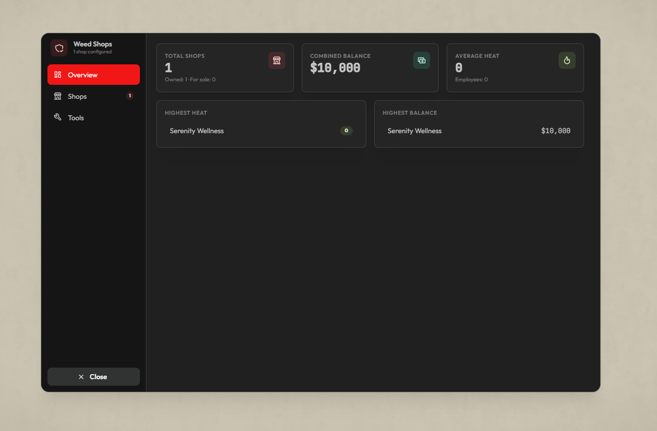Close the Weed Shops panel
The width and height of the screenshot is (657, 431).
(93, 377)
